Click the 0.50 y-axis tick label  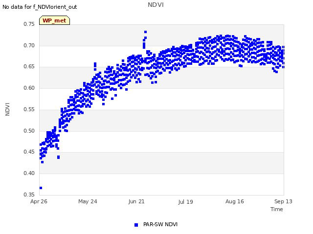(29, 131)
